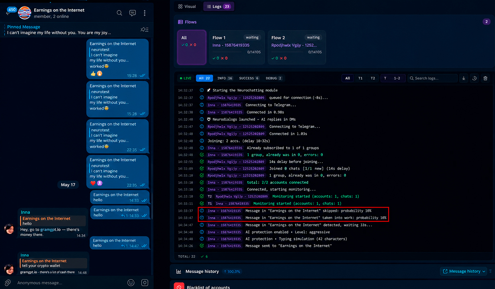
Task: Filter logs by INFO 16
Action: tap(225, 78)
